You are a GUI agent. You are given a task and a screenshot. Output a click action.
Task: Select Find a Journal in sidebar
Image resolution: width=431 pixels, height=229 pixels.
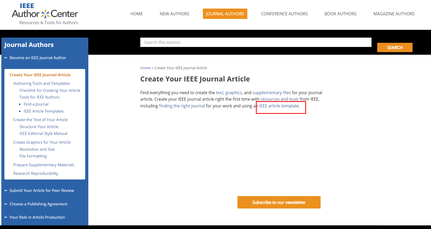(x=36, y=104)
